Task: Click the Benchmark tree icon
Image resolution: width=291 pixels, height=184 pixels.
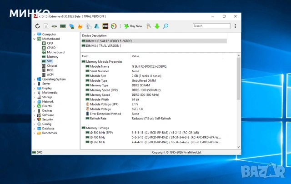Action: pyautogui.click(x=39, y=133)
